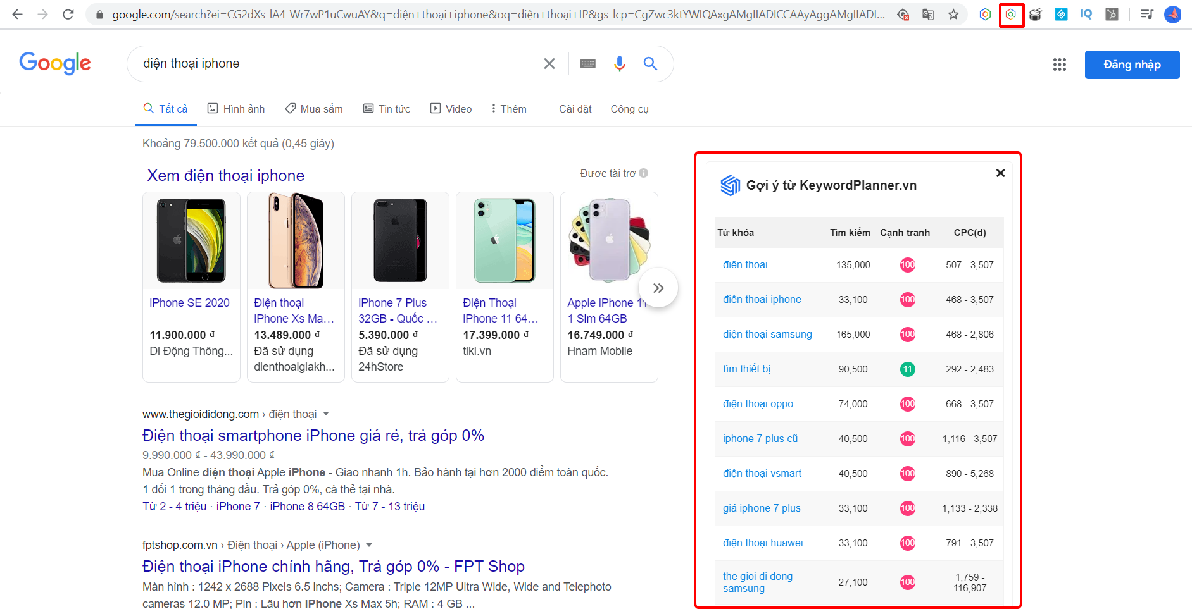
Task: Switch to the Tin tức tab
Action: [387, 109]
